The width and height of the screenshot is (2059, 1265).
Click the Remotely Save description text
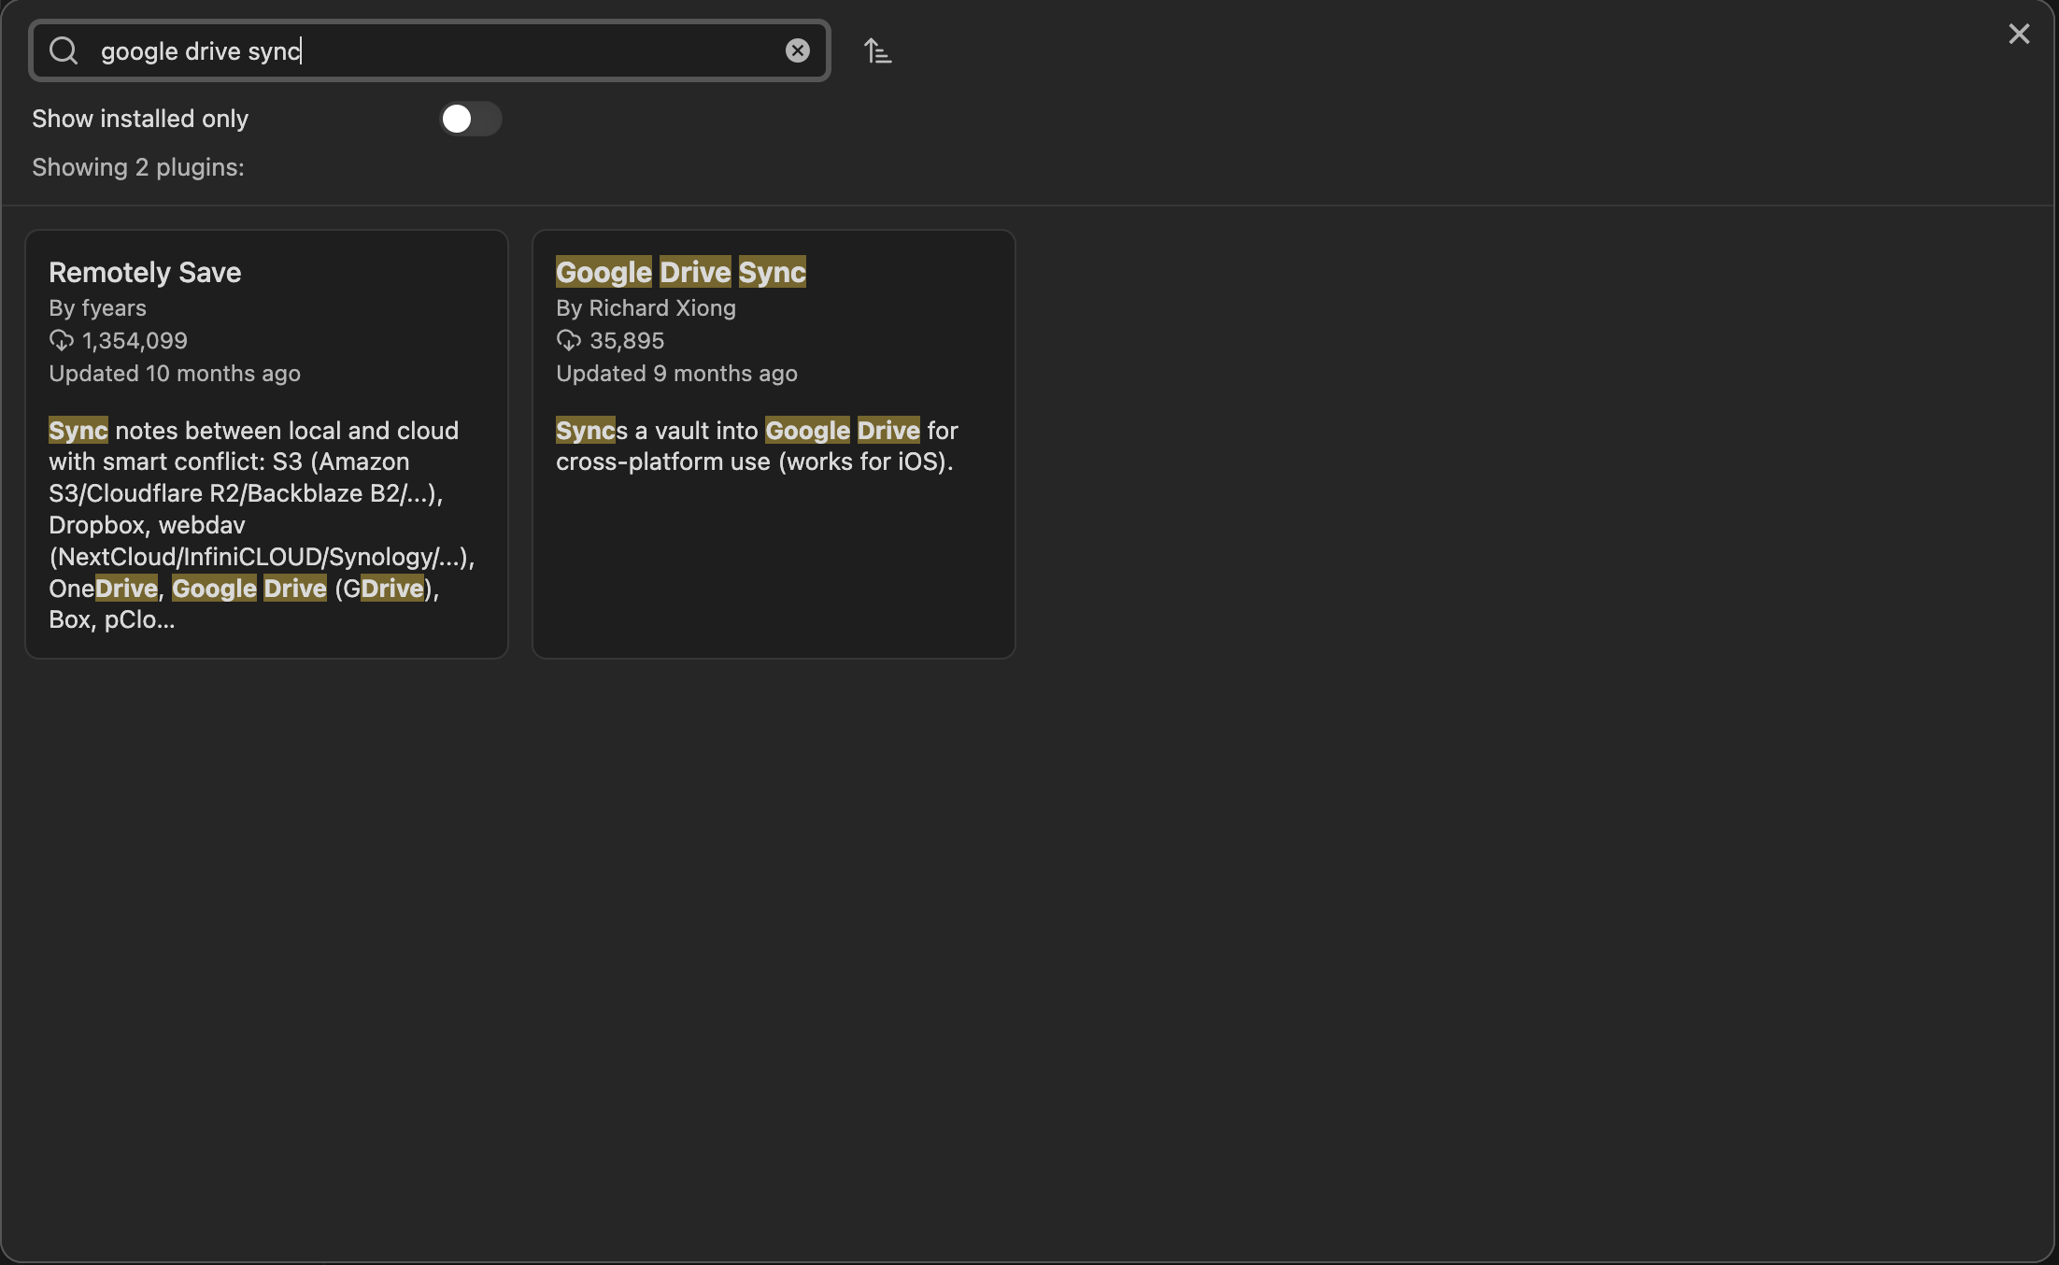(x=262, y=525)
